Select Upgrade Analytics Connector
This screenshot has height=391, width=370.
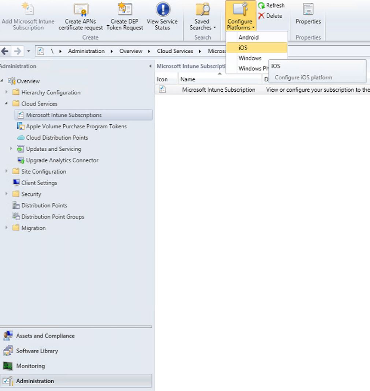point(62,160)
